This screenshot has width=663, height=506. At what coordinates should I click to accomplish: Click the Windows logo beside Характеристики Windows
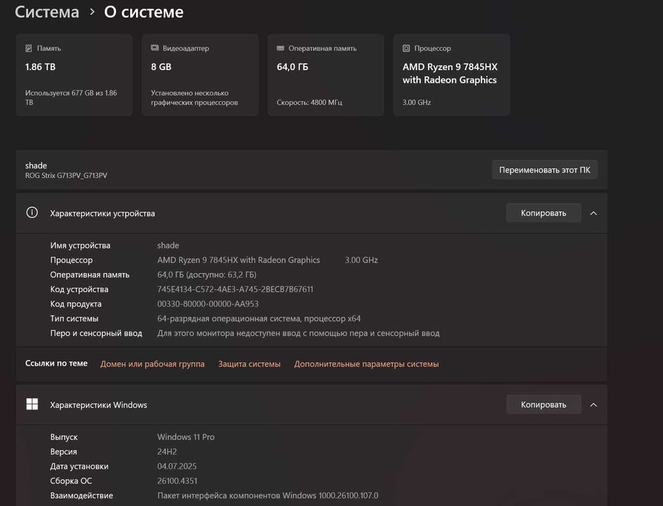tap(32, 404)
